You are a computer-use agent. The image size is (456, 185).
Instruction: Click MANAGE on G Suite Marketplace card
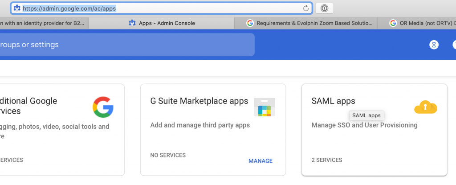point(261,161)
